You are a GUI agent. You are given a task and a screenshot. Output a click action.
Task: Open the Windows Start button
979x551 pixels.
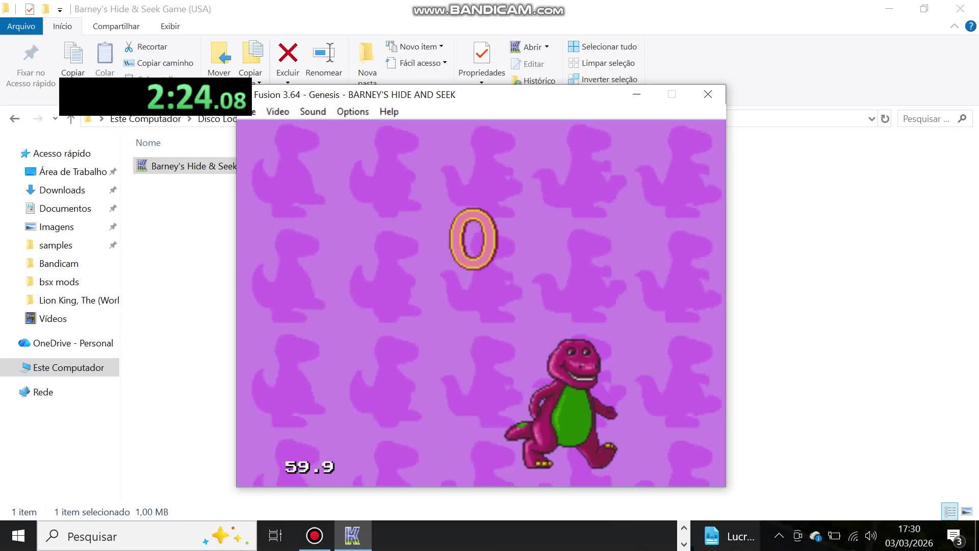click(18, 536)
